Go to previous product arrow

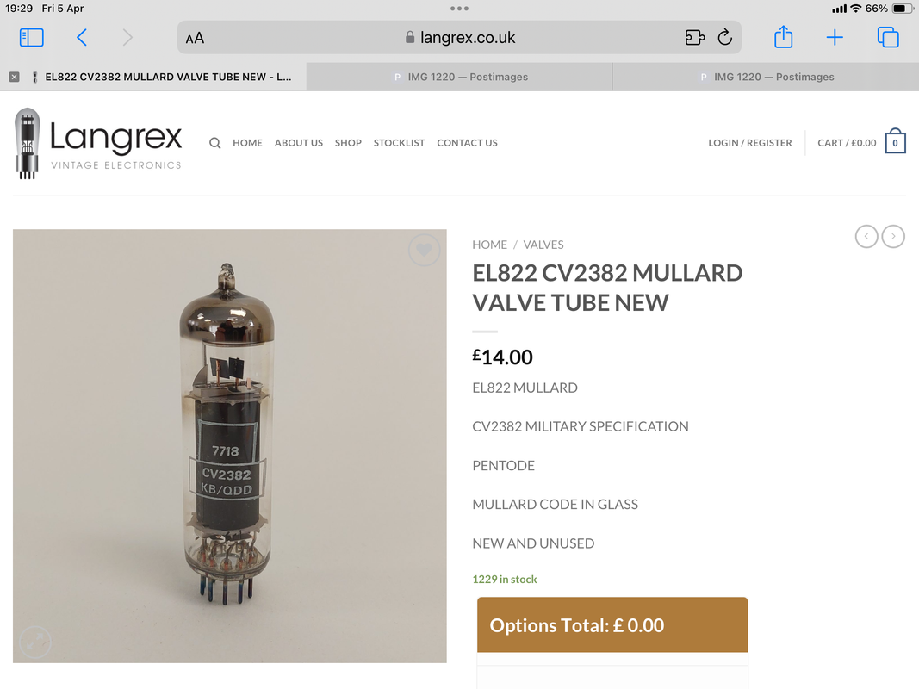coord(866,237)
